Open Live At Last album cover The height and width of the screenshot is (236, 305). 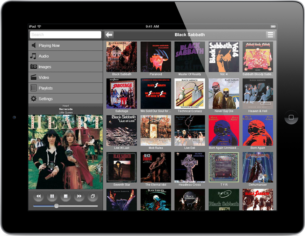(122, 130)
